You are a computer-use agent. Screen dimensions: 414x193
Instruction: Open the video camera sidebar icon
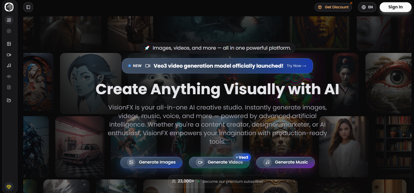pos(9,55)
